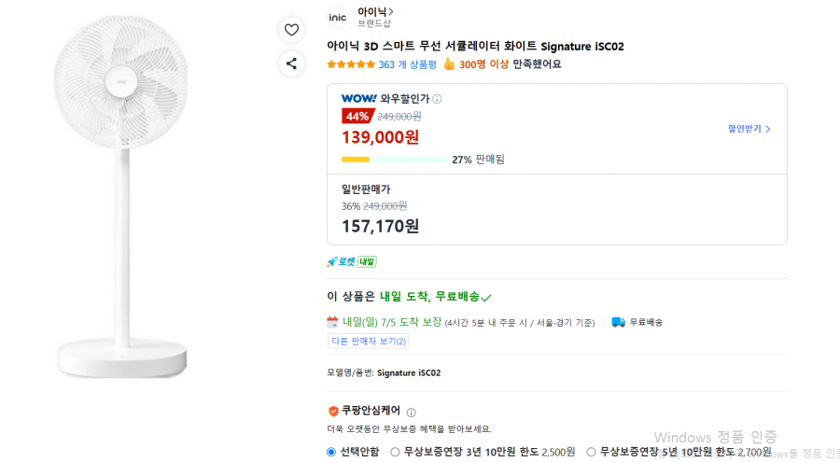Click the Rocket delivery badge

click(x=352, y=261)
